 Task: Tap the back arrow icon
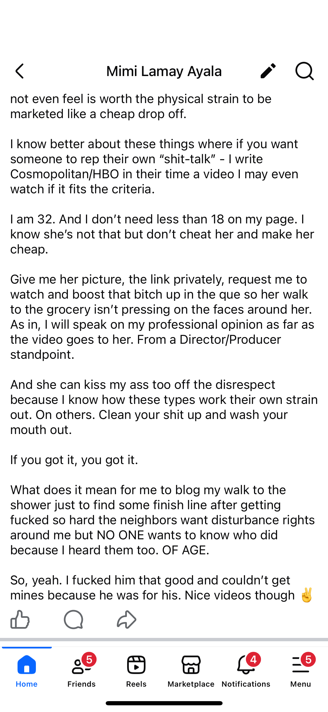[x=19, y=71]
